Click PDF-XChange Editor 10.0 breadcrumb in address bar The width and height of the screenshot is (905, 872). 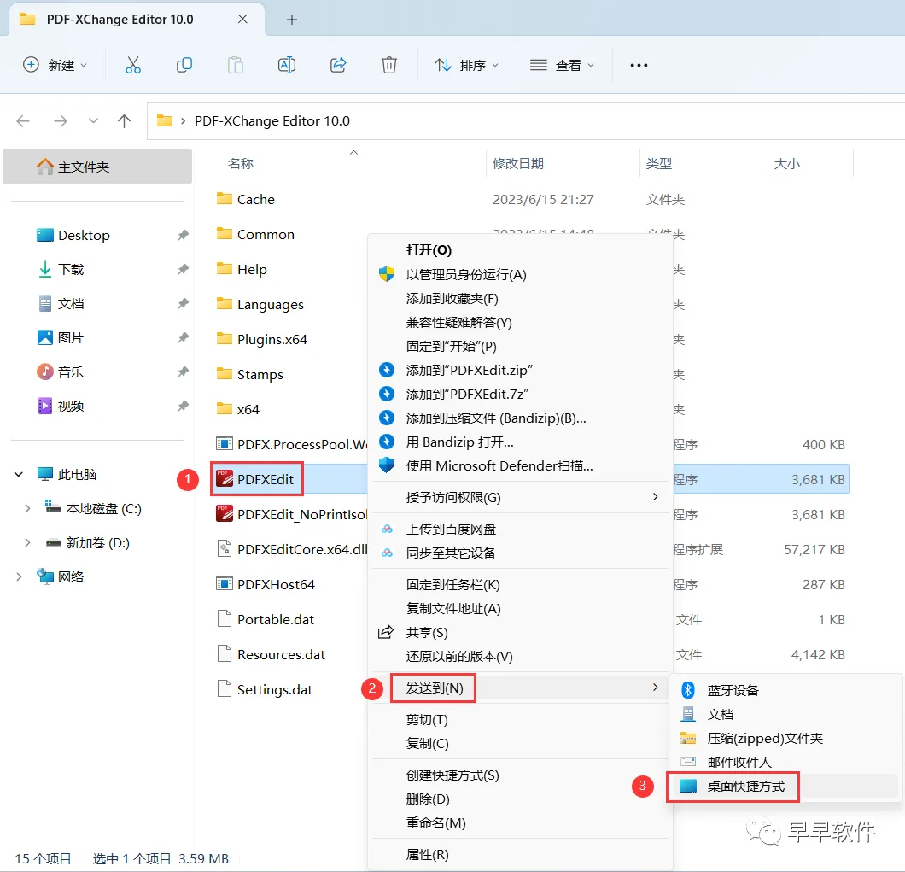click(x=271, y=120)
